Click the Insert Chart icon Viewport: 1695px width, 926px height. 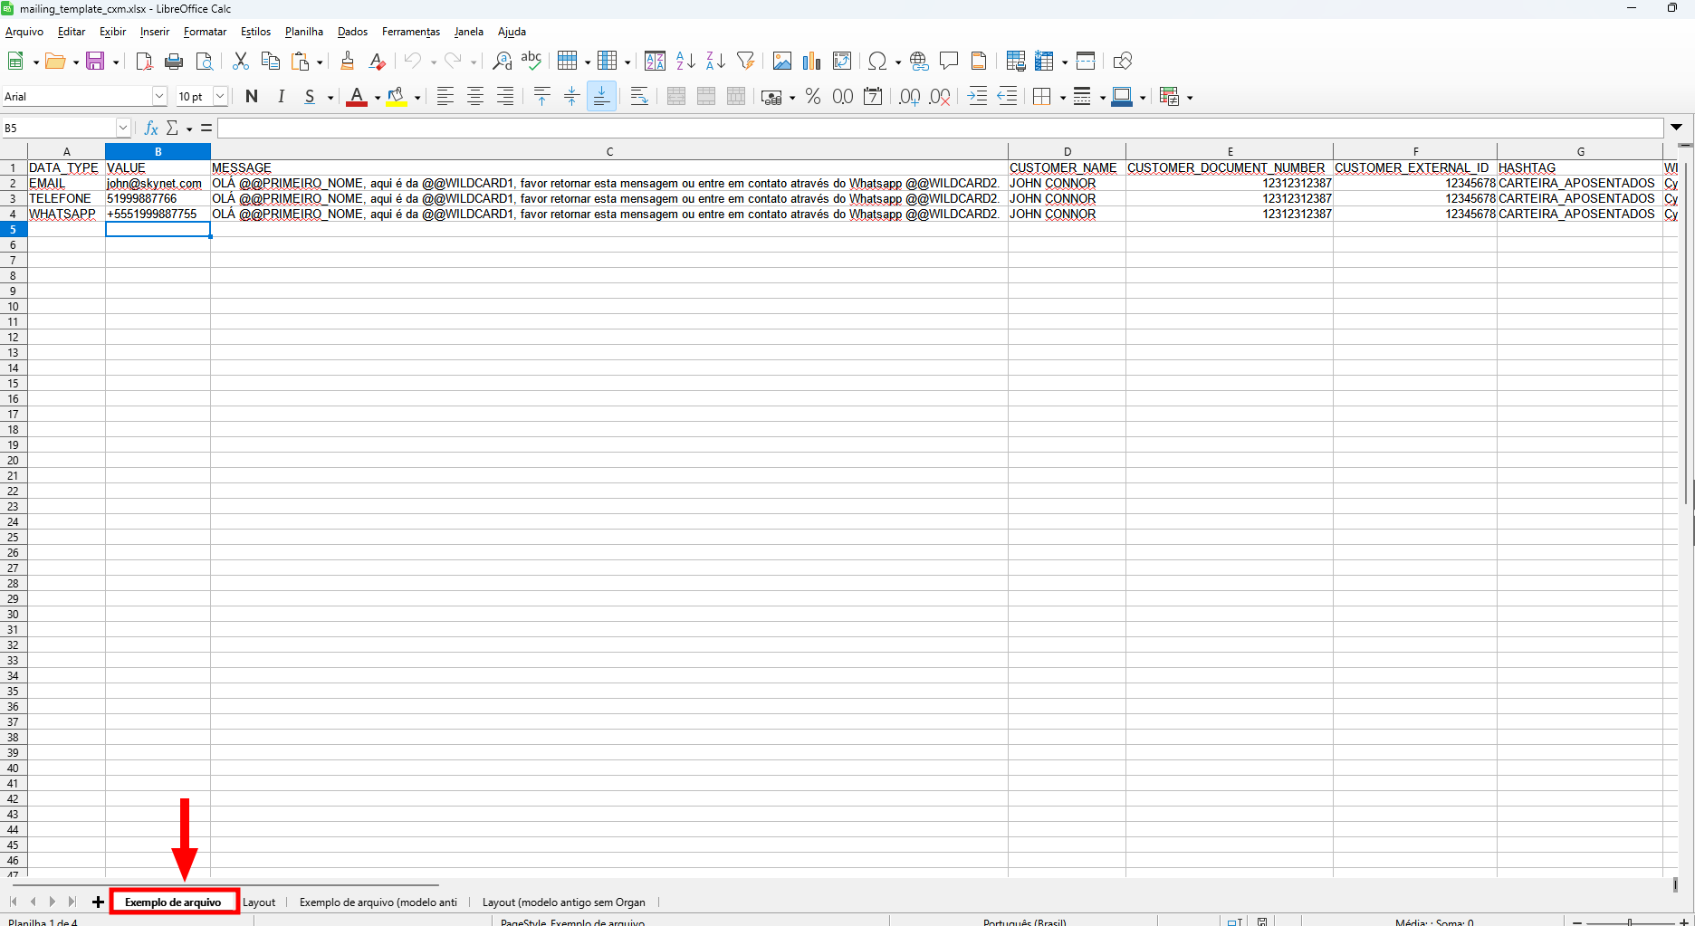[x=811, y=61]
